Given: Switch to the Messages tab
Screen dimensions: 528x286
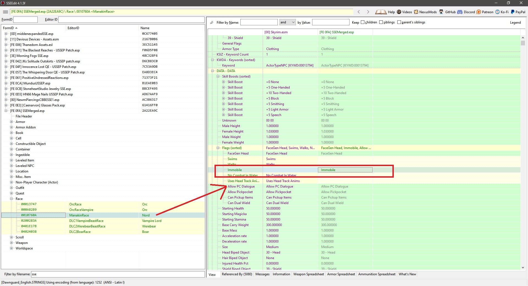Looking at the screenshot, I should pos(262,274).
